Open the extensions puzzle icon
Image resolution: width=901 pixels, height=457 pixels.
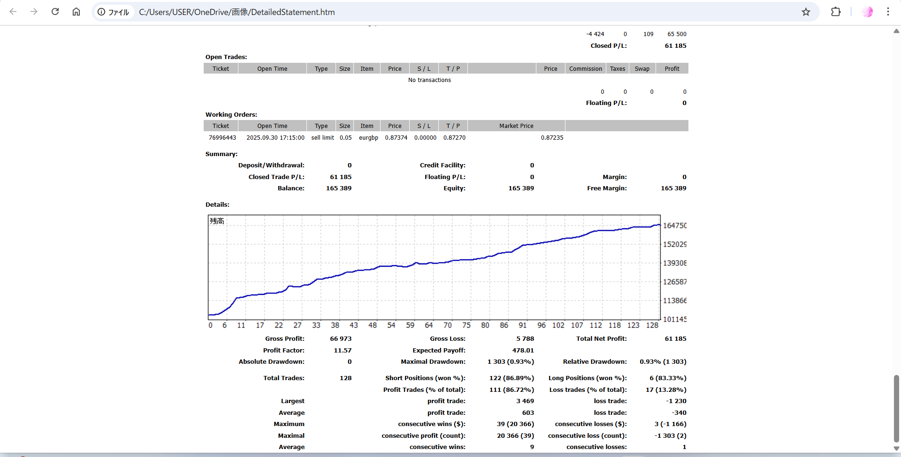click(x=835, y=12)
